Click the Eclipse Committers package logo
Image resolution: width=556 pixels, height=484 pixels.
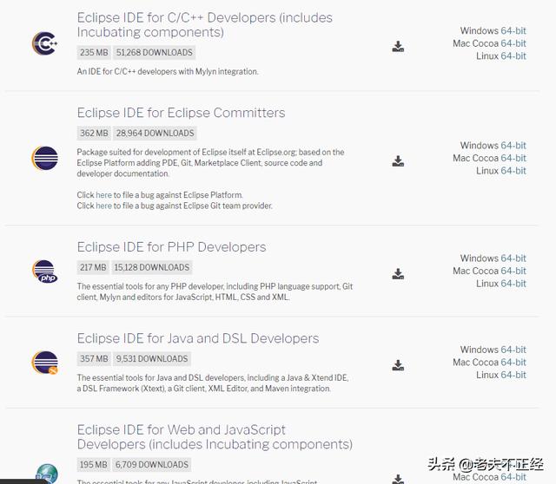(44, 158)
